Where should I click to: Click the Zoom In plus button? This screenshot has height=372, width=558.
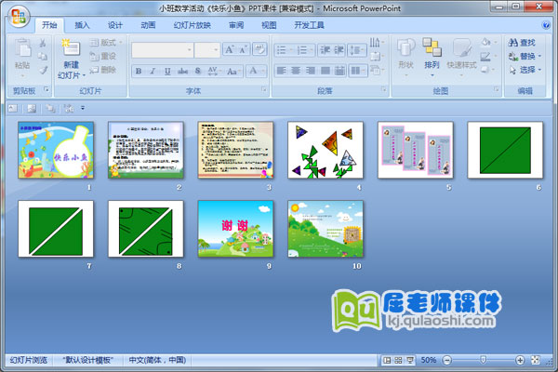(x=520, y=360)
